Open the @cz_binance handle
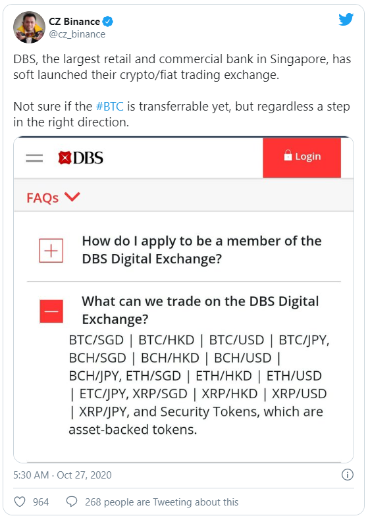Screen dimensions: 368x520 point(77,34)
